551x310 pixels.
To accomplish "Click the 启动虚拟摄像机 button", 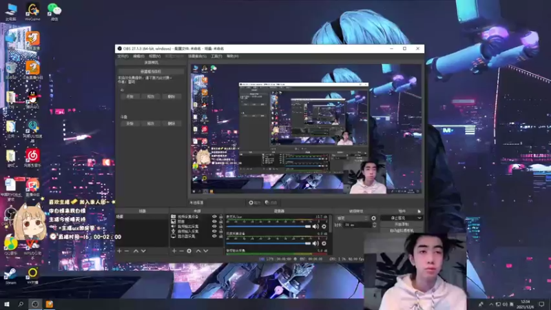I will [x=402, y=231].
